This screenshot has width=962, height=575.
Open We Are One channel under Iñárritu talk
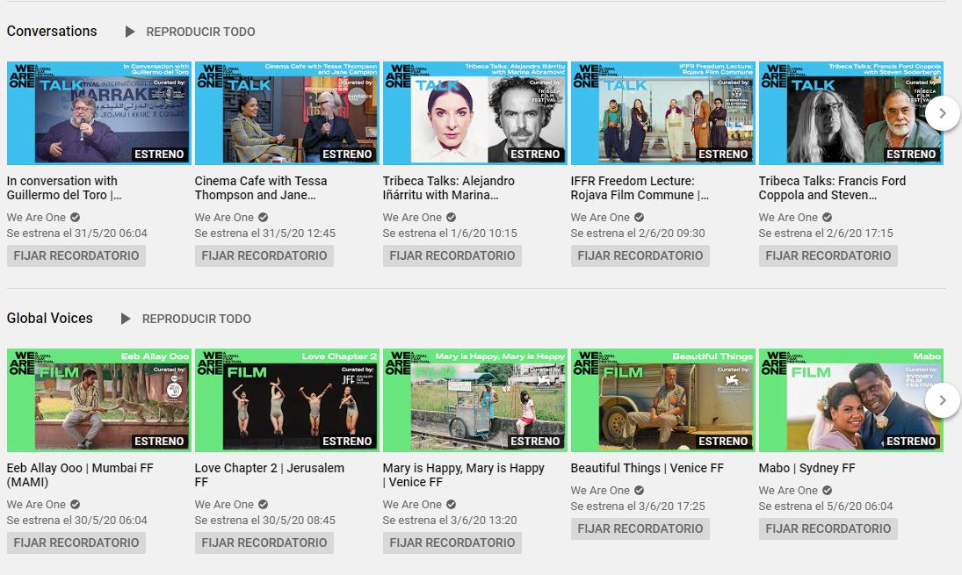412,218
